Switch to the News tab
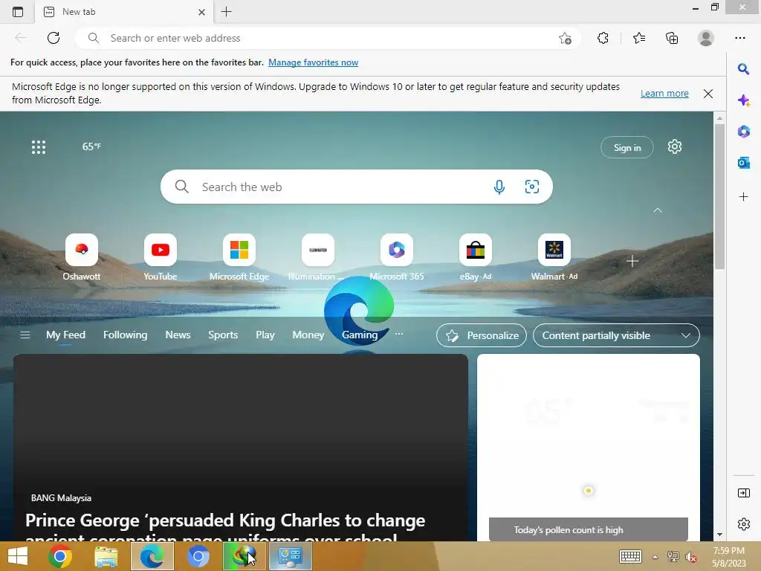Viewport: 761px width, 571px height. pyautogui.click(x=178, y=335)
